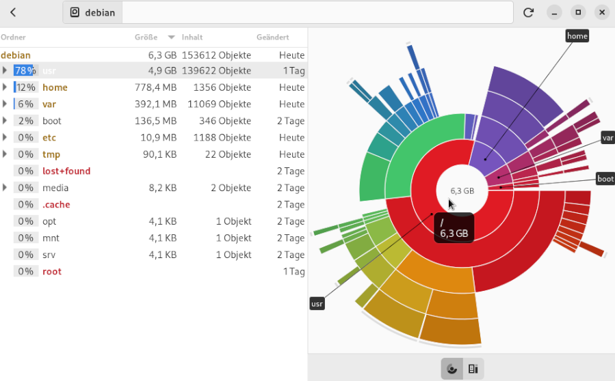Select the mnt folder name
This screenshot has height=381, width=615.
coord(51,238)
